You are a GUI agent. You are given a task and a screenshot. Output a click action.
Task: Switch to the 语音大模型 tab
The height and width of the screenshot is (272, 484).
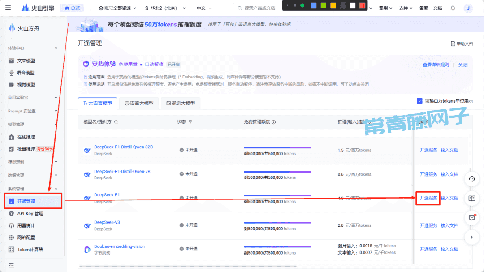point(139,103)
